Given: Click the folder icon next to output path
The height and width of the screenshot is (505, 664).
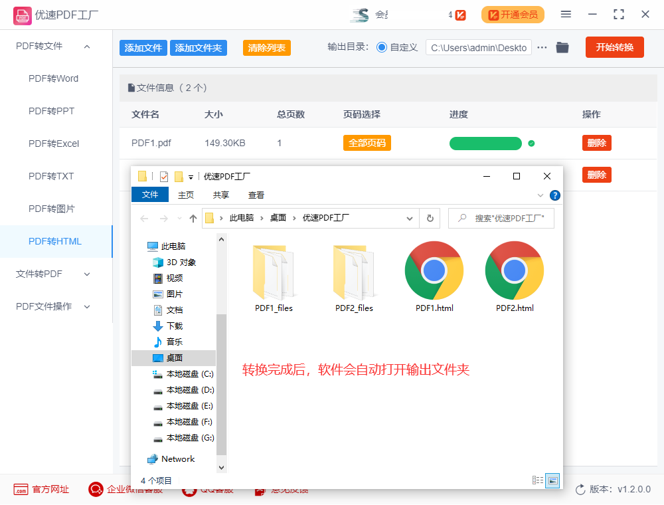Looking at the screenshot, I should pos(562,47).
